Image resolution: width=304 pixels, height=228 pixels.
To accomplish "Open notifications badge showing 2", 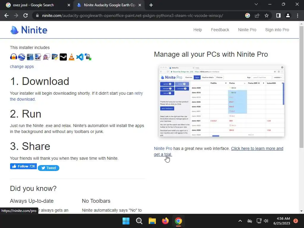I will pos(296,221).
